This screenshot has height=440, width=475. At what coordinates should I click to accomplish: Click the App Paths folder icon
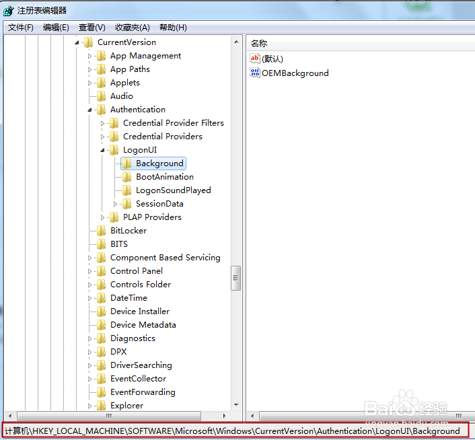click(x=101, y=69)
